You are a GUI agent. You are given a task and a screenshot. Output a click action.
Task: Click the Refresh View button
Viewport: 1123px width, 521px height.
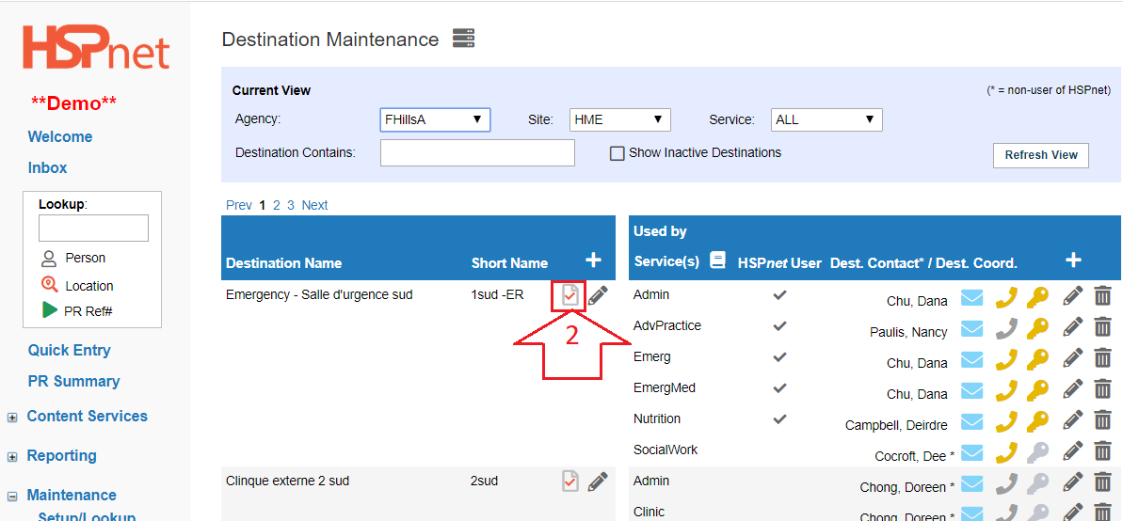pyautogui.click(x=1040, y=155)
